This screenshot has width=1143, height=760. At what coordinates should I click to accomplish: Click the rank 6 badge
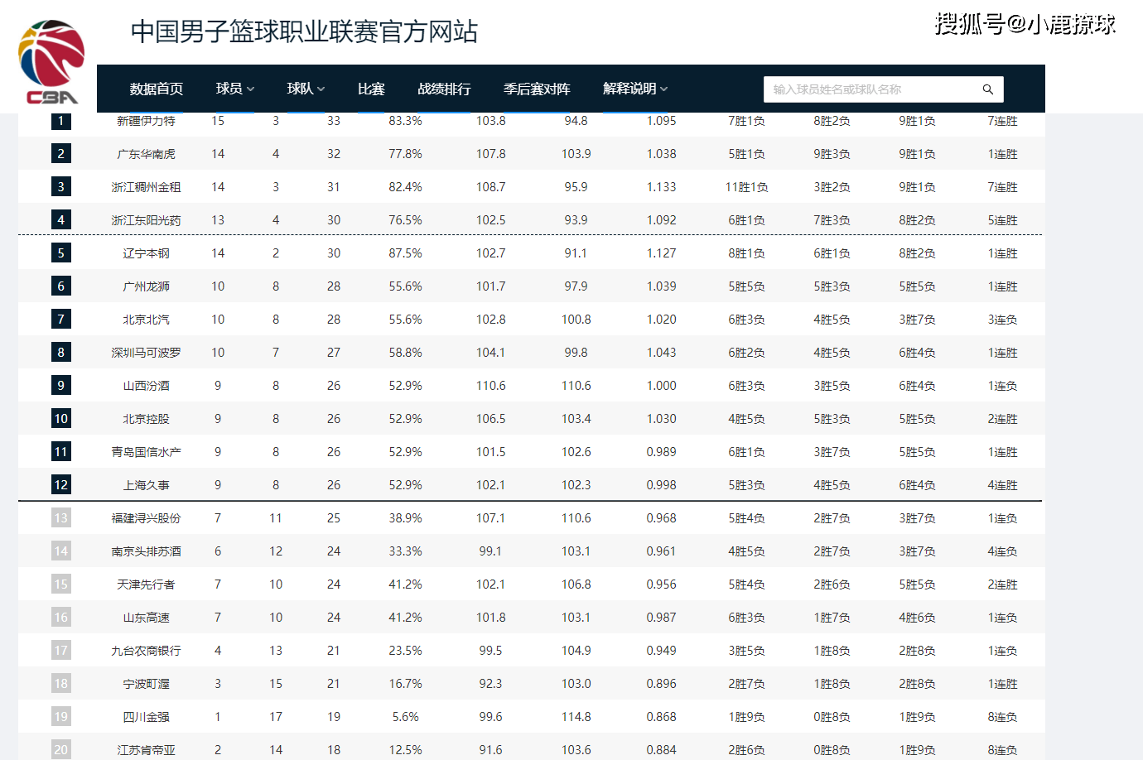[x=60, y=286]
